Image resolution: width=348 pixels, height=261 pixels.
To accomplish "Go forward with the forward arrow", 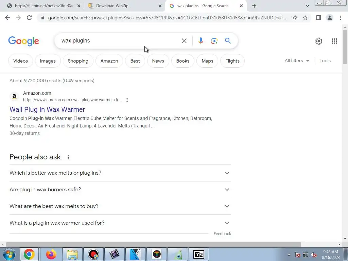I will pos(18,18).
